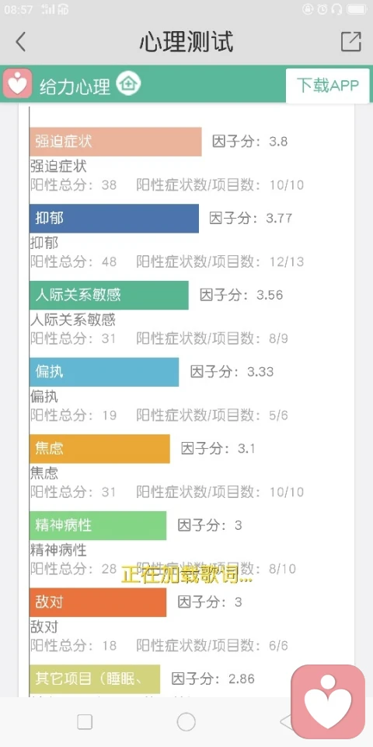Image resolution: width=373 pixels, height=747 pixels.
Task: Tap the back arrow icon
Action: point(20,42)
